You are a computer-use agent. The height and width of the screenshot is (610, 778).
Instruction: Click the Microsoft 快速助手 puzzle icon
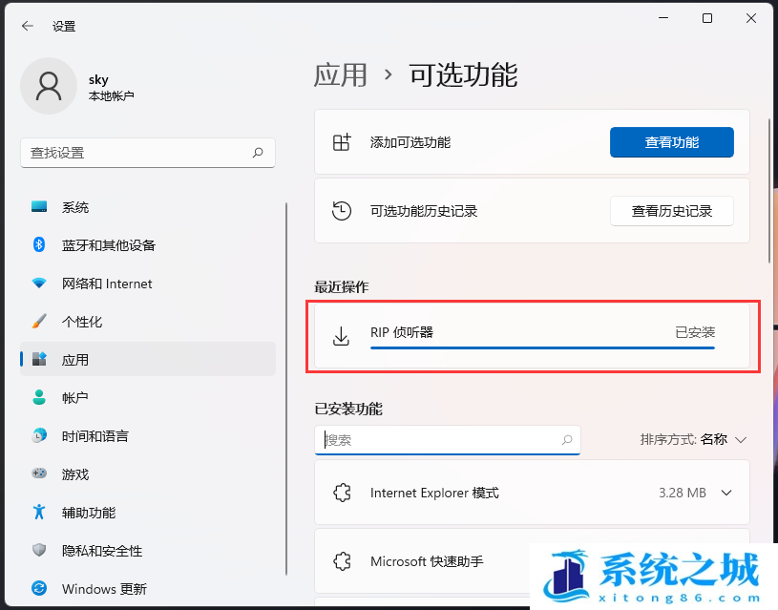pos(342,561)
